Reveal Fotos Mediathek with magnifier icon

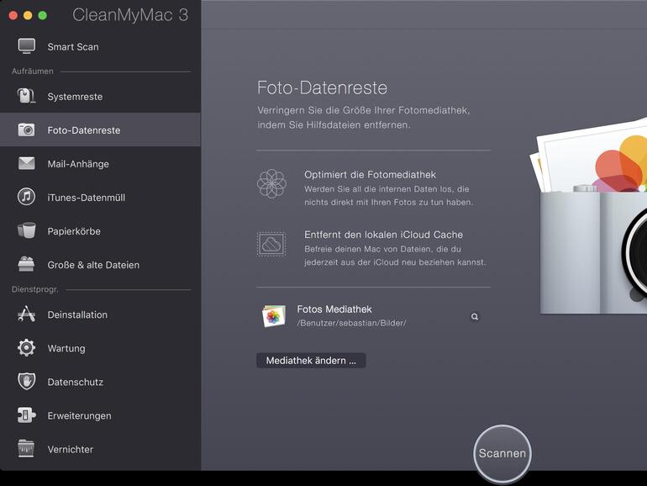click(475, 317)
